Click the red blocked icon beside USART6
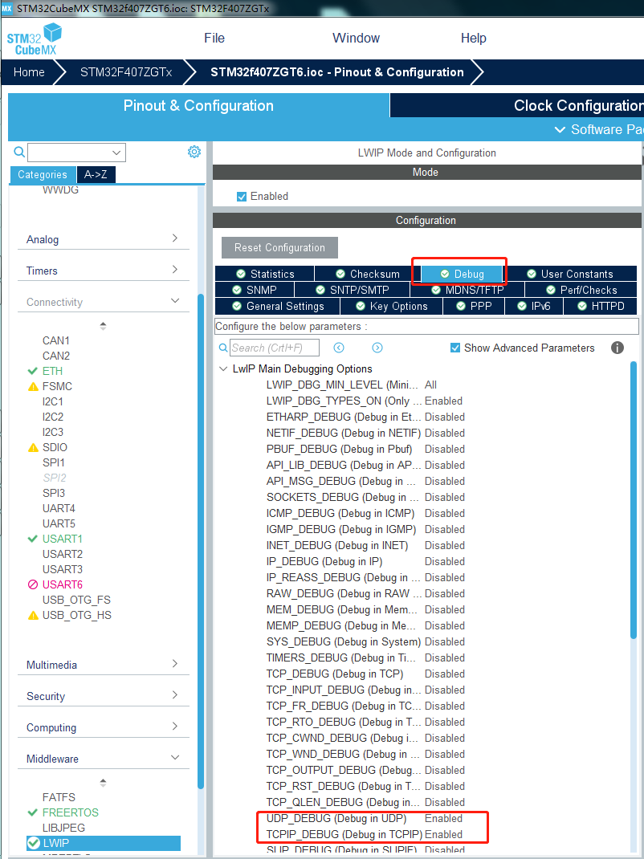644x859 pixels. 32,584
